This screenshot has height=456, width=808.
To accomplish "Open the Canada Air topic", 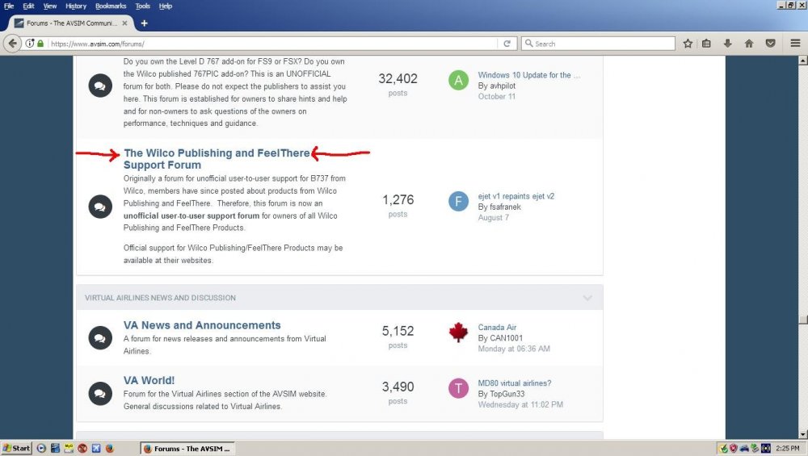I will [497, 328].
